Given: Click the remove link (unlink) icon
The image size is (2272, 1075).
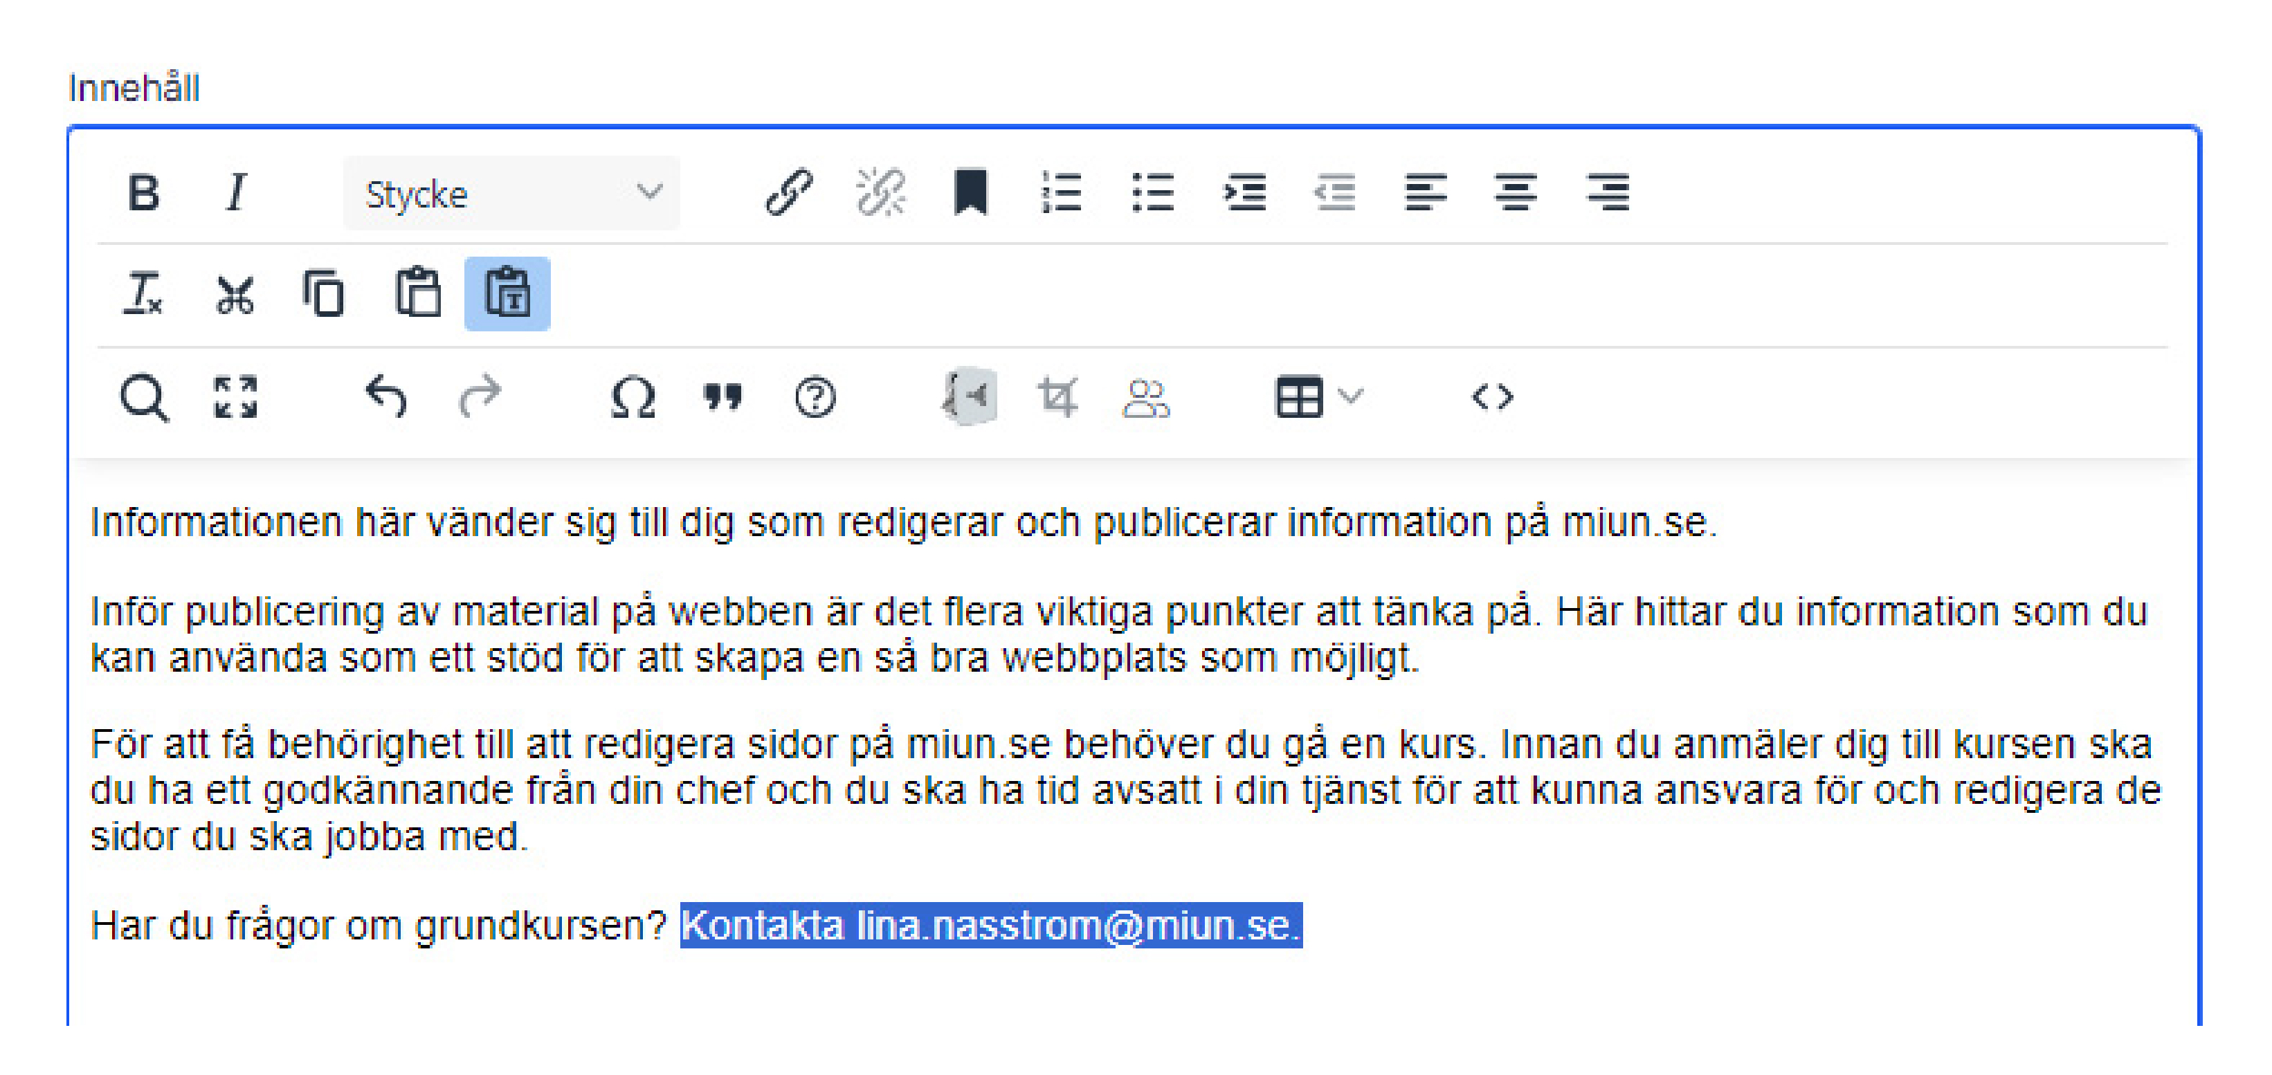Looking at the screenshot, I should coord(880,192).
